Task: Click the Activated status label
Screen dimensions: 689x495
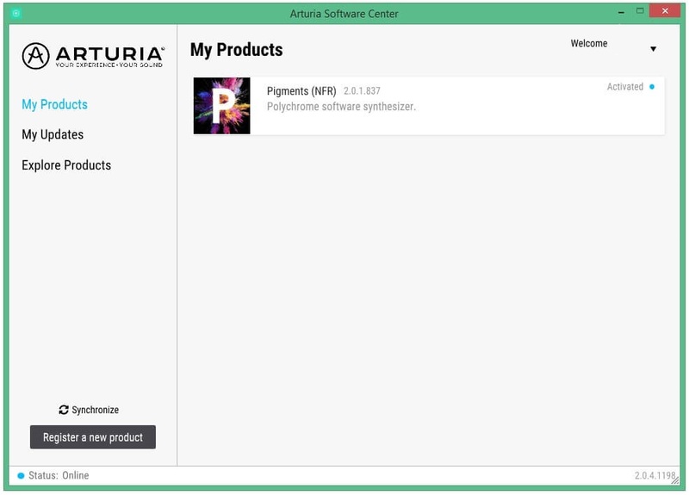Action: [x=625, y=87]
